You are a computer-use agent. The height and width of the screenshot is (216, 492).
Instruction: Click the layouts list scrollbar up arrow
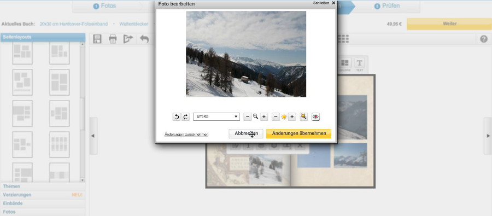point(83,45)
